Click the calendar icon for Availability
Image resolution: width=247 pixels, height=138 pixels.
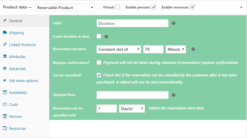pos(5,92)
